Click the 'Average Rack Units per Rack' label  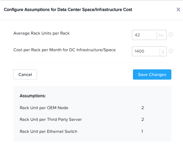(x=42, y=33)
